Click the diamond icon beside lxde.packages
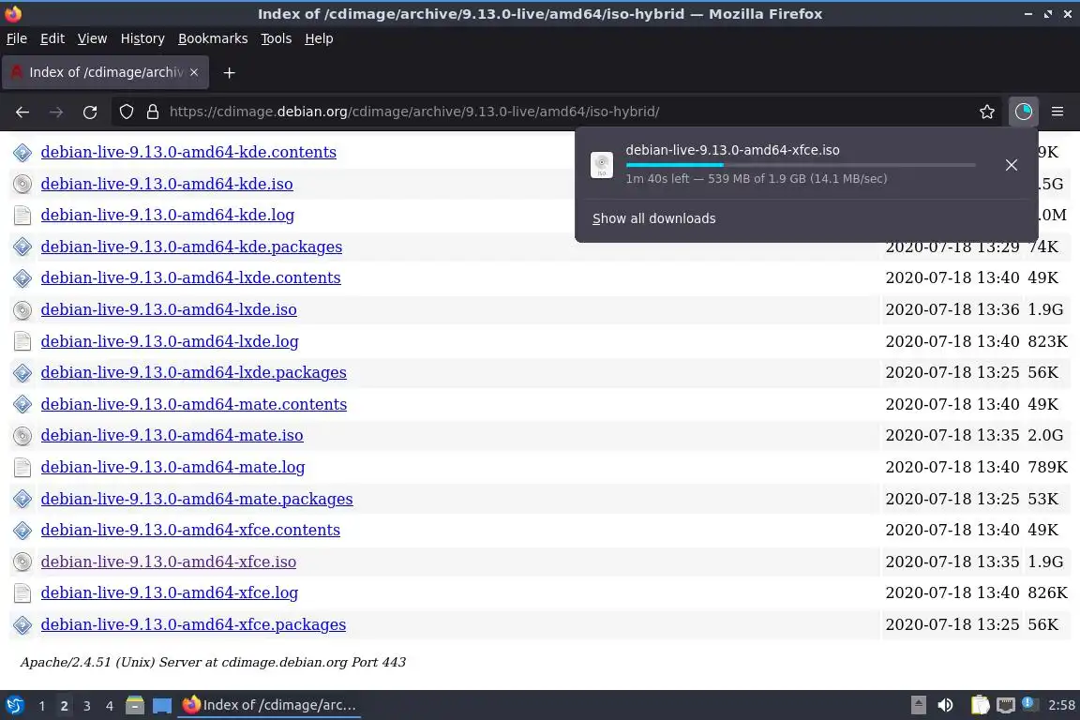Screen dimensions: 1080x720 pos(22,373)
